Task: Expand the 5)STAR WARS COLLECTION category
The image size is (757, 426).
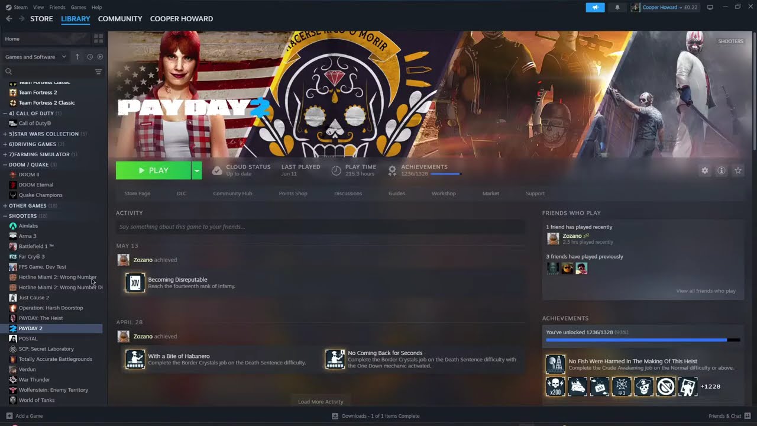Action: [5, 134]
